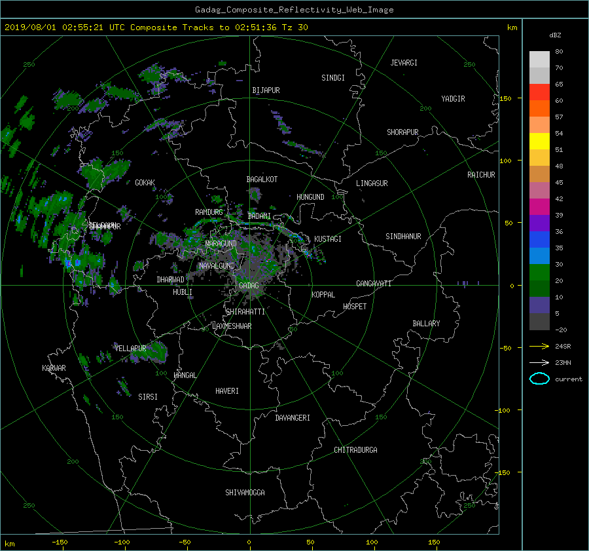Click the SIRSI city label
This screenshot has height=551, width=589.
click(x=148, y=397)
